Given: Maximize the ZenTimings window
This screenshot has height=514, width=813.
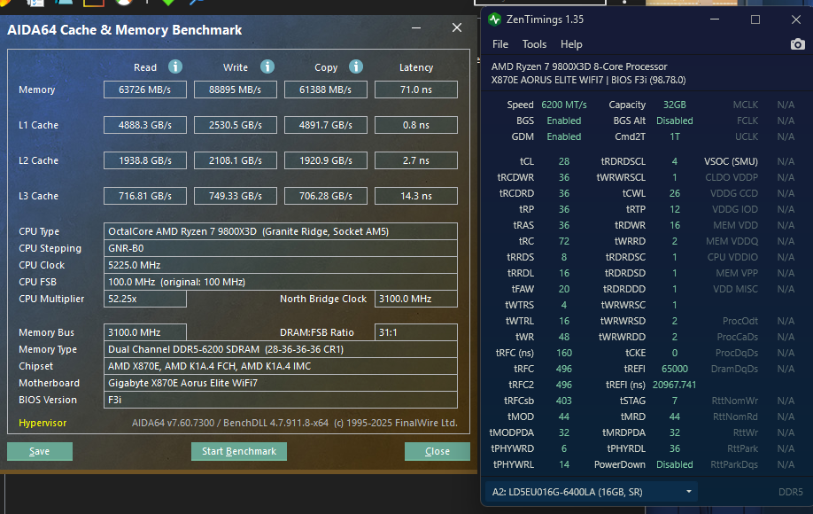Looking at the screenshot, I should (x=755, y=19).
